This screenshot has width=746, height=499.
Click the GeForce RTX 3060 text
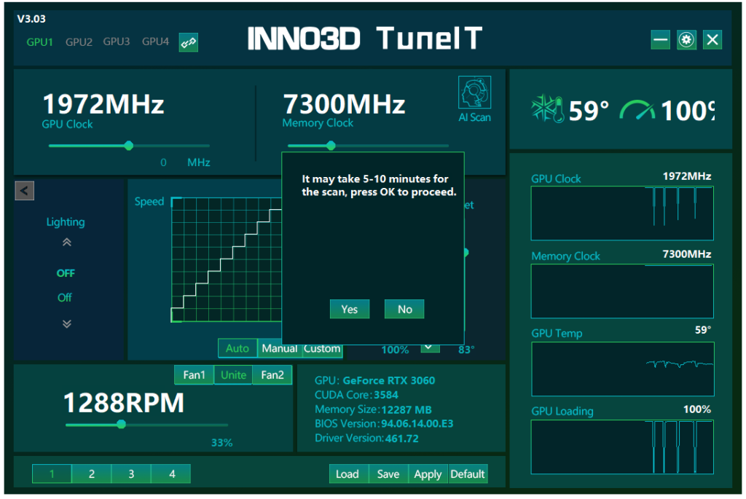point(389,380)
